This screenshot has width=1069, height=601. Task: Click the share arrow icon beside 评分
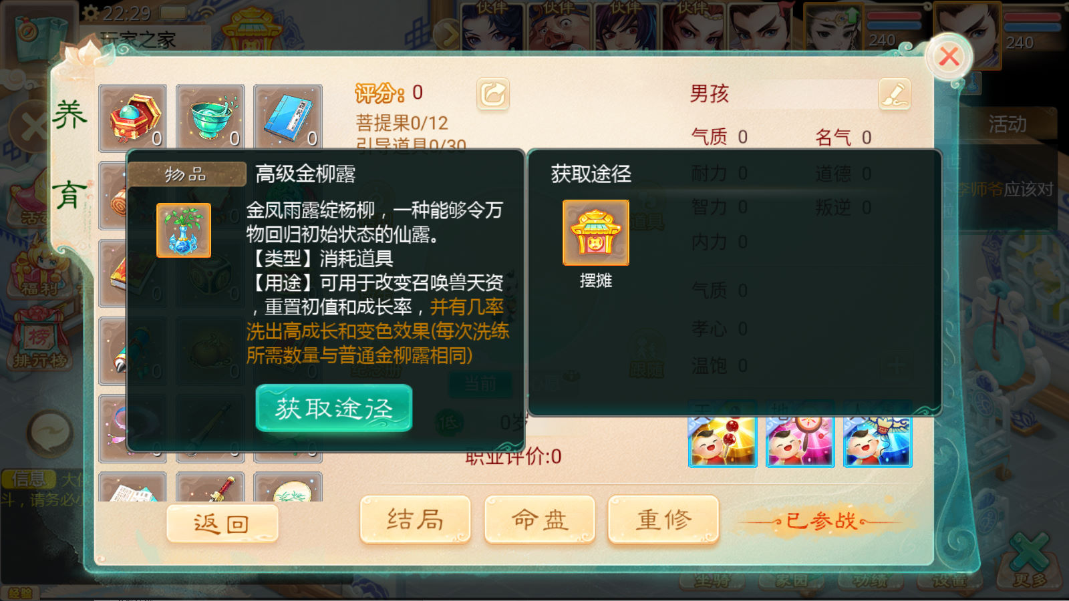[493, 94]
